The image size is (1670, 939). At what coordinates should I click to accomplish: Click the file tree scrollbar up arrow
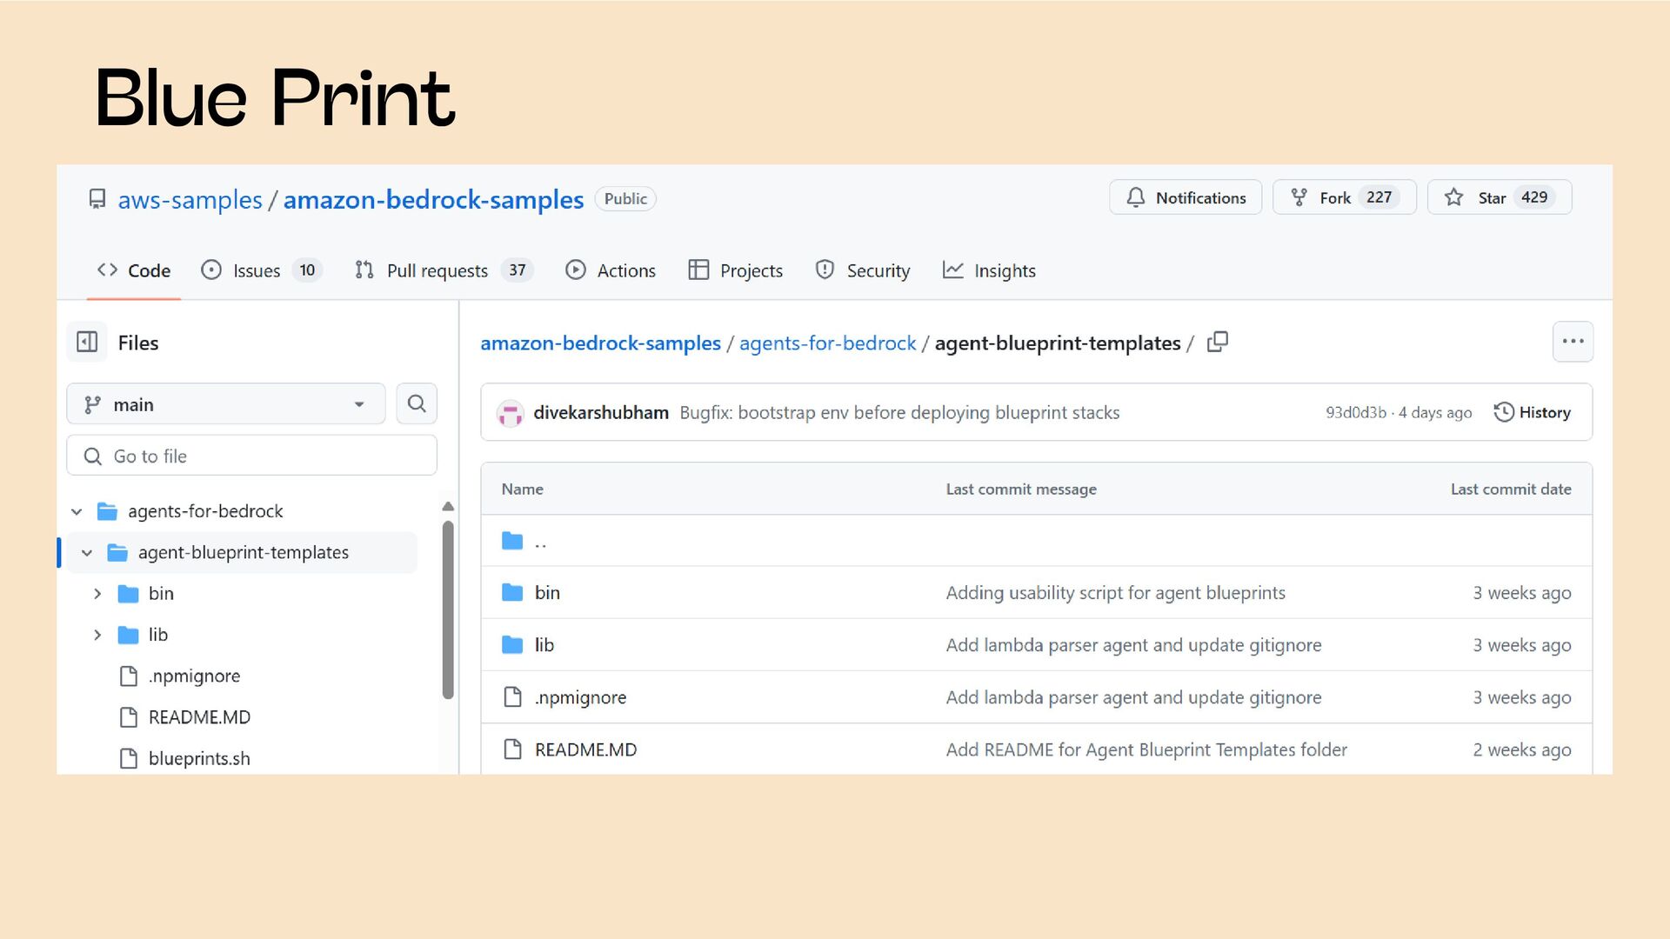448,506
